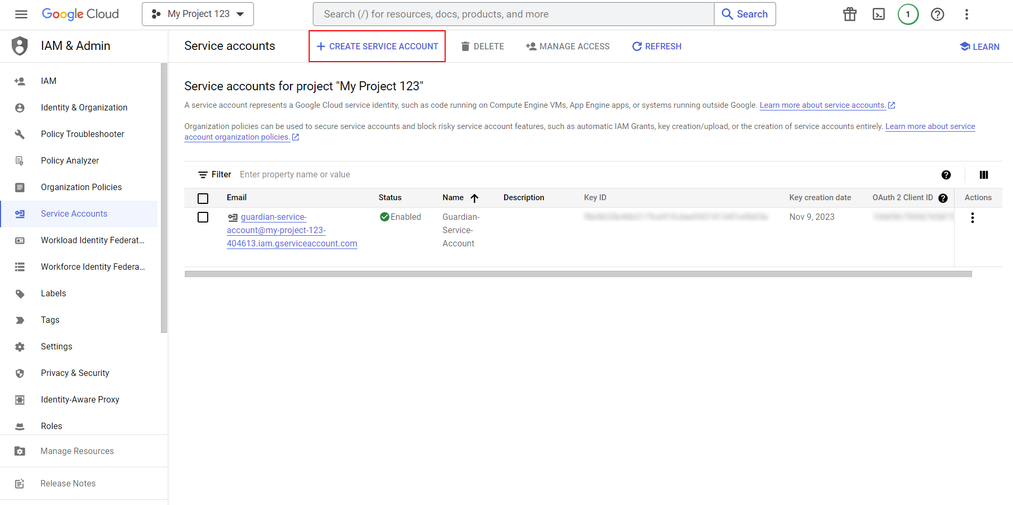
Task: Open column display options icon
Action: 984,175
